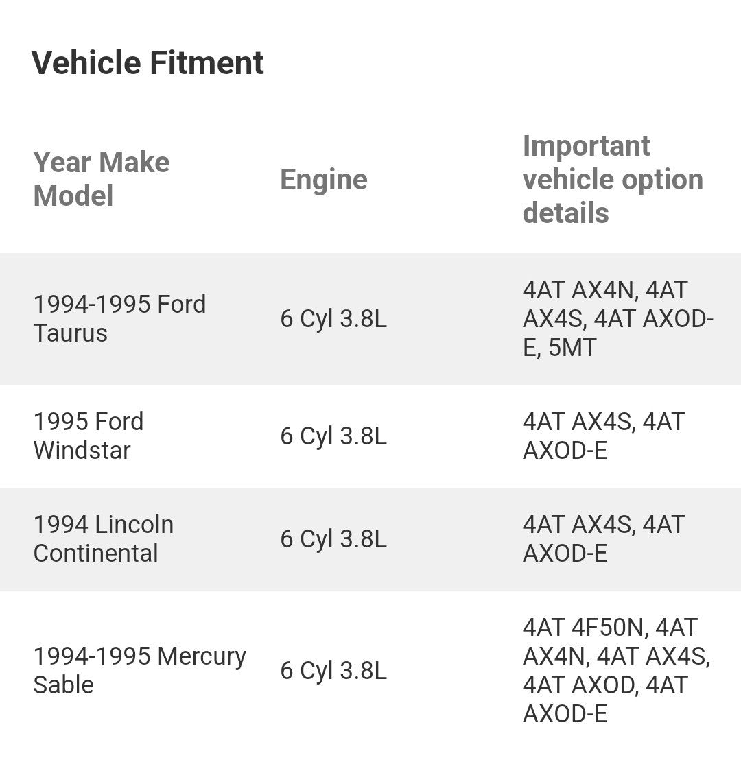Screen dimensions: 741x760
Task: Click the word Sable in fourth row
Action: tap(64, 685)
